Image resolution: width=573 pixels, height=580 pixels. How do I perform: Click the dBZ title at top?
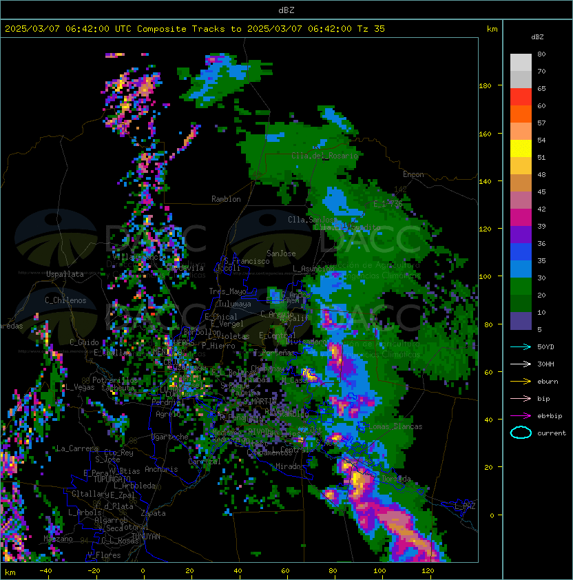[286, 10]
